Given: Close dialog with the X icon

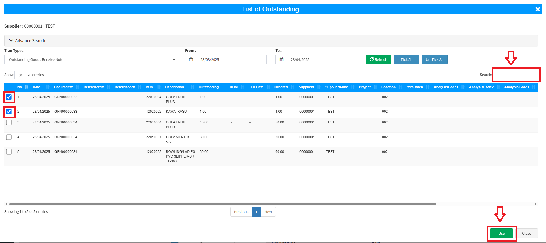Looking at the screenshot, I should 538,9.
